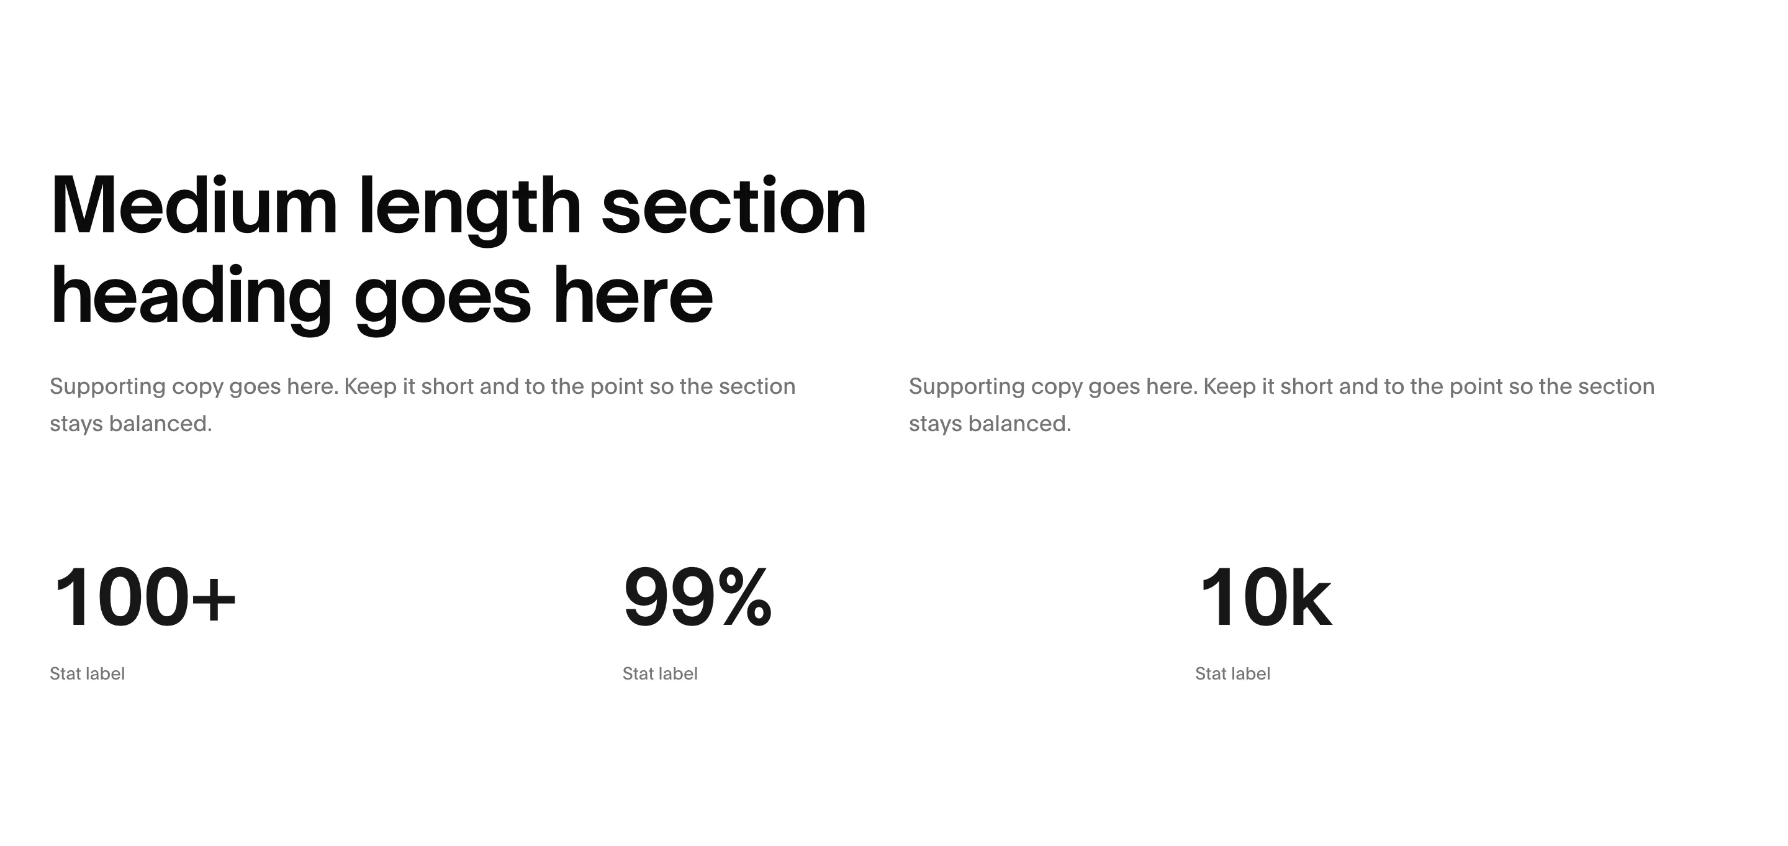Select the Stat label under 10k

[1233, 674]
